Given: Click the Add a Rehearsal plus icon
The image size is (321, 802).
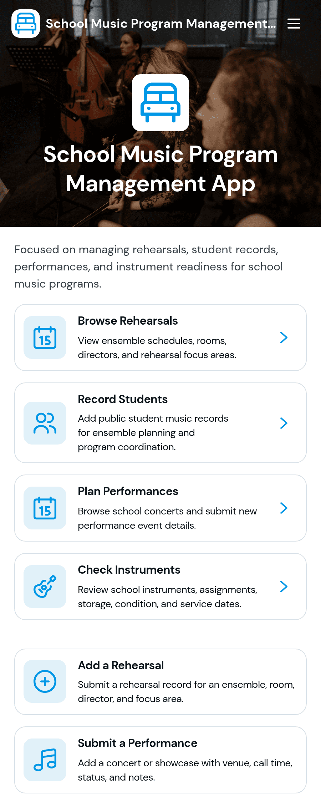Looking at the screenshot, I should click(x=45, y=681).
